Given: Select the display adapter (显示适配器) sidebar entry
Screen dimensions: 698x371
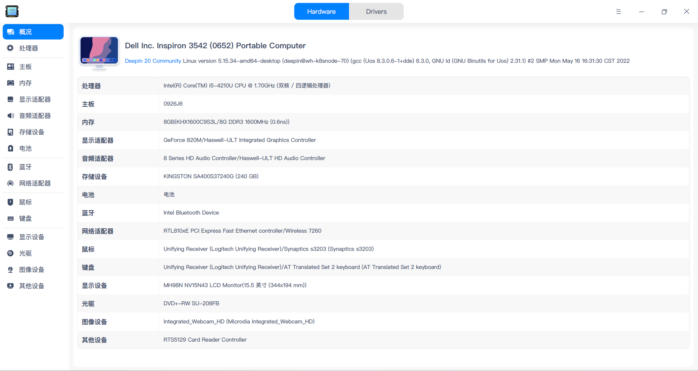Looking at the screenshot, I should coord(35,99).
